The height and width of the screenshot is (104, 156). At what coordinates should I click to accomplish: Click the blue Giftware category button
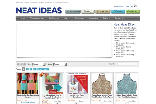tap(118, 11)
